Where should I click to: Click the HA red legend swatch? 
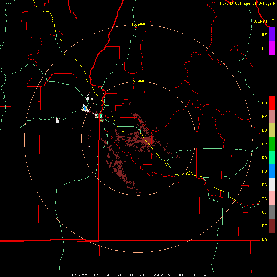point(272,103)
